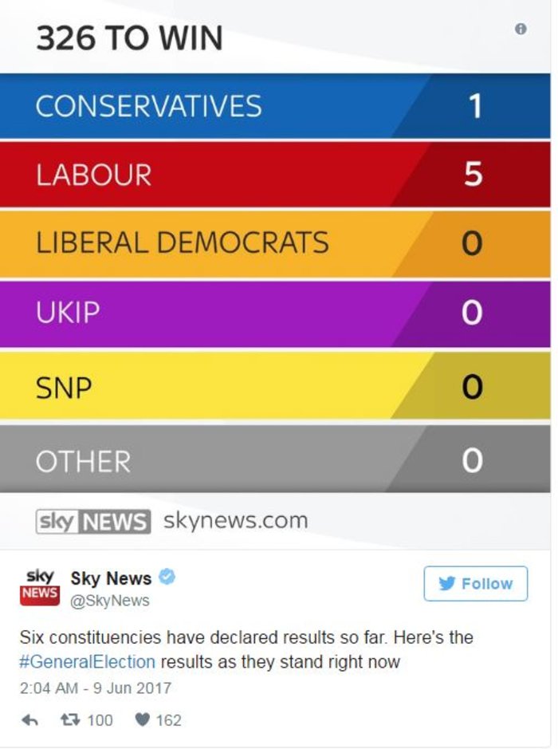This screenshot has height=749, width=558.
Task: Click the yellow SNP row
Action: point(275,386)
